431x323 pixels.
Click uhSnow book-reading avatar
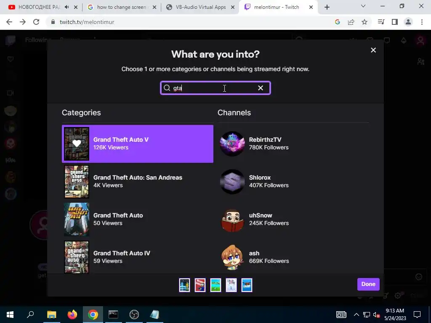click(232, 220)
